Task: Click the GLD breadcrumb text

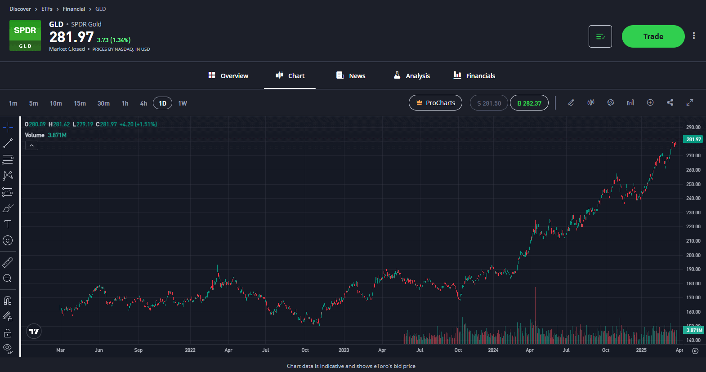Action: pyautogui.click(x=101, y=9)
